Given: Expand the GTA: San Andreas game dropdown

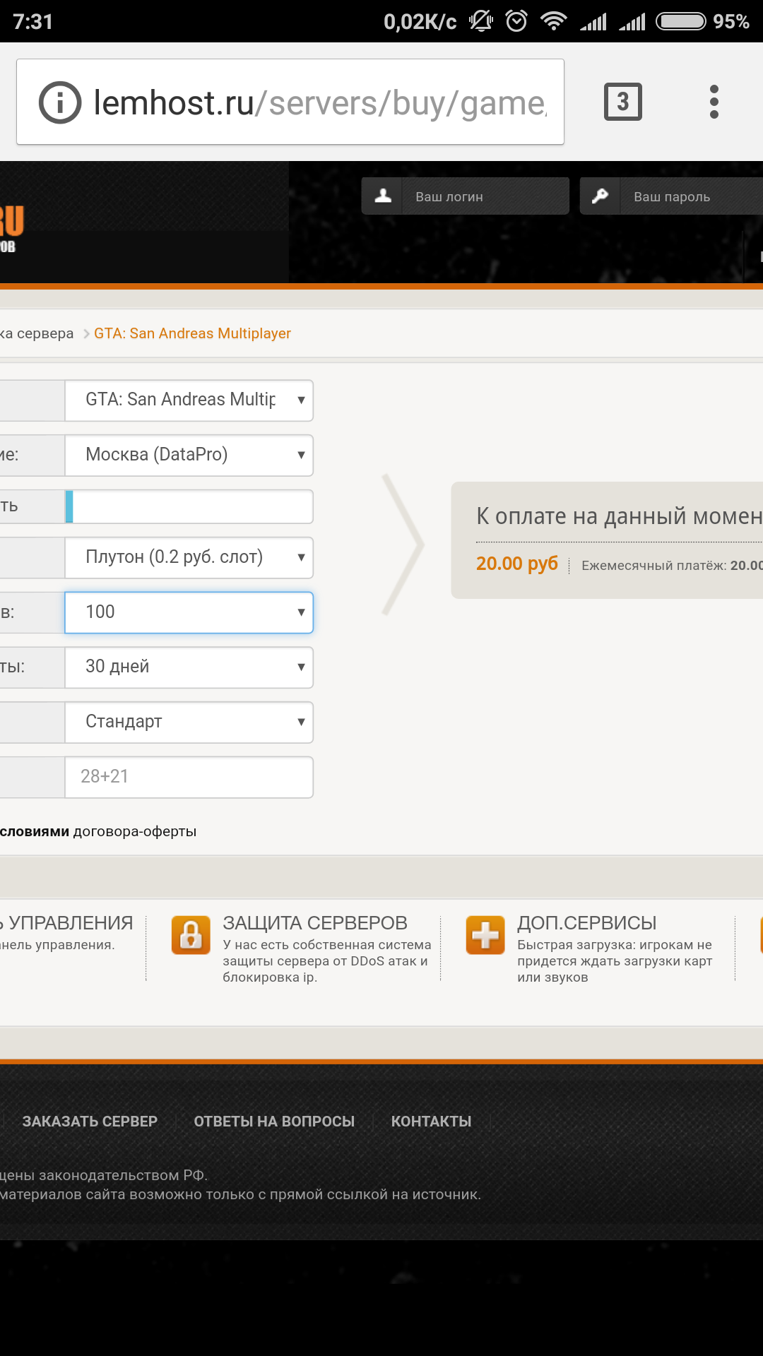Looking at the screenshot, I should (x=189, y=400).
